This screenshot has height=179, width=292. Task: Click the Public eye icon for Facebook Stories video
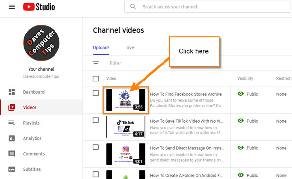(x=241, y=94)
